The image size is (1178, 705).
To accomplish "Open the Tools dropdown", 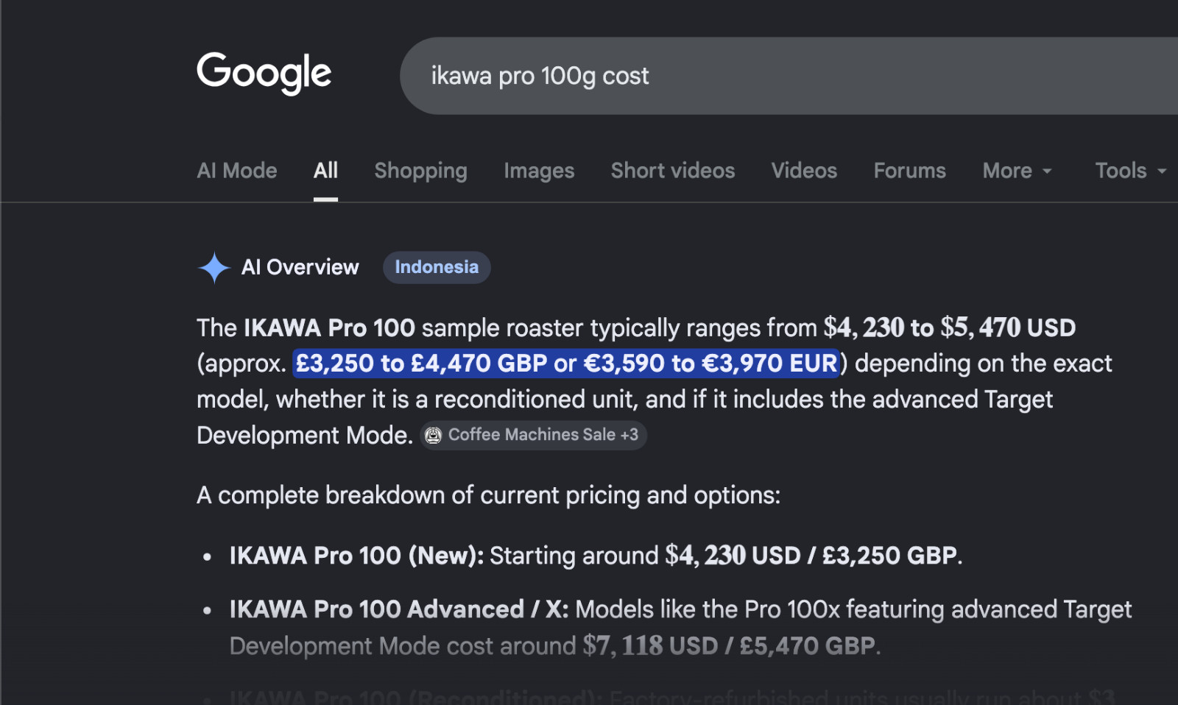I will pos(1131,171).
